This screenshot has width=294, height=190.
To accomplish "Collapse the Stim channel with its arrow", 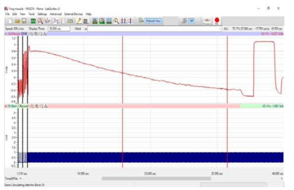I will pyautogui.click(x=6, y=106).
